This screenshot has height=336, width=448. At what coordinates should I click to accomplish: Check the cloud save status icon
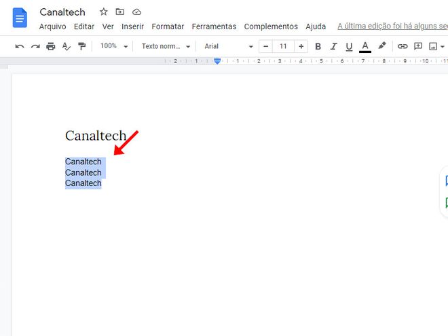[137, 12]
